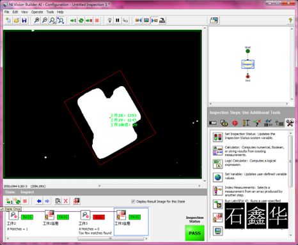Screen dimensions: 298x245
Task: Pause the running inspection
Action: click(118, 20)
